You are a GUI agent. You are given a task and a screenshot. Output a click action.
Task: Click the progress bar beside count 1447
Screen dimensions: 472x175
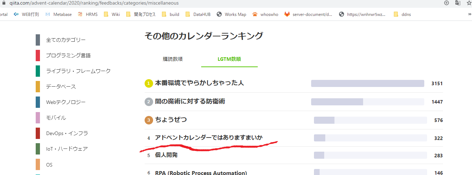point(368,102)
